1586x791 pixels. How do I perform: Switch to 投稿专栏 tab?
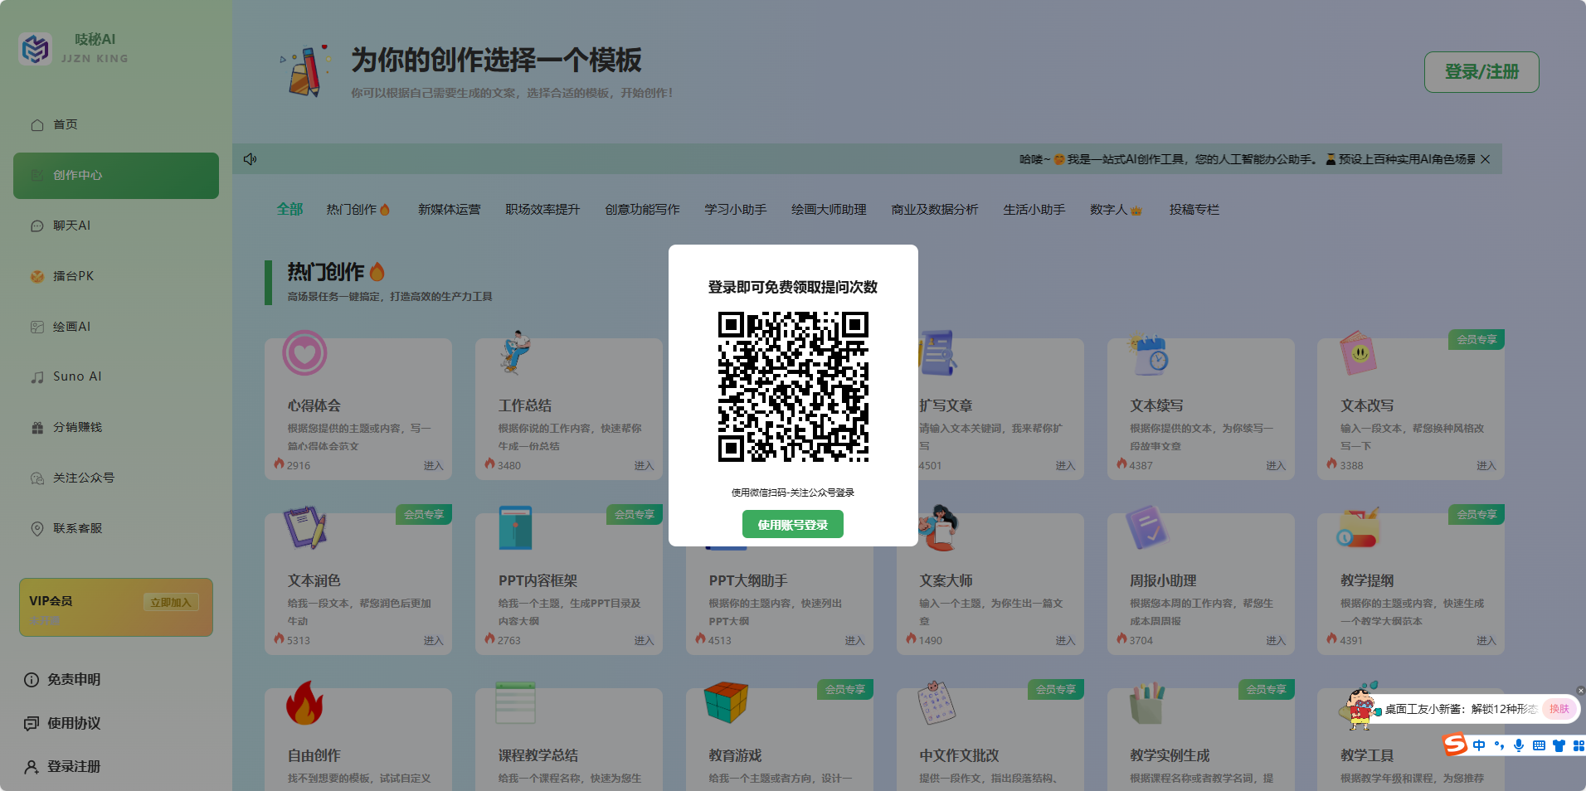[x=1194, y=210]
